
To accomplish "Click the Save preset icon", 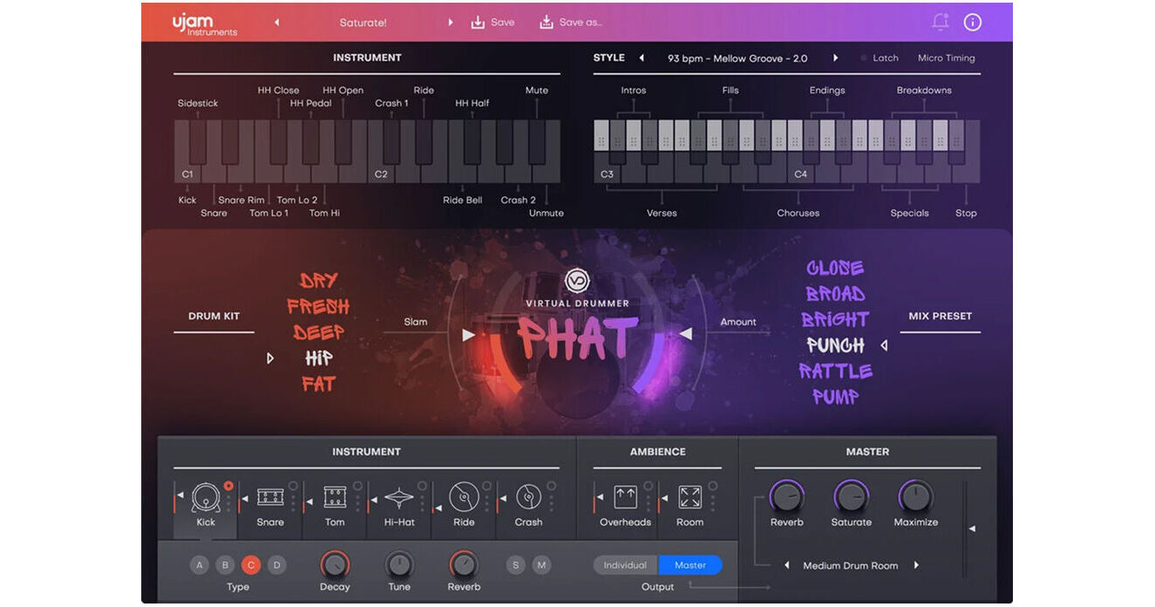I will point(478,22).
